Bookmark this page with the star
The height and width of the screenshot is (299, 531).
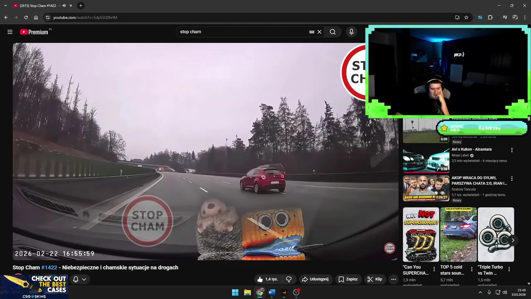466,17
